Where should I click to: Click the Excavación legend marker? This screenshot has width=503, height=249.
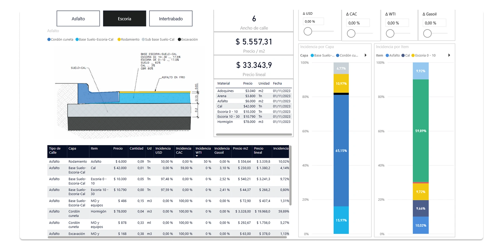[179, 40]
